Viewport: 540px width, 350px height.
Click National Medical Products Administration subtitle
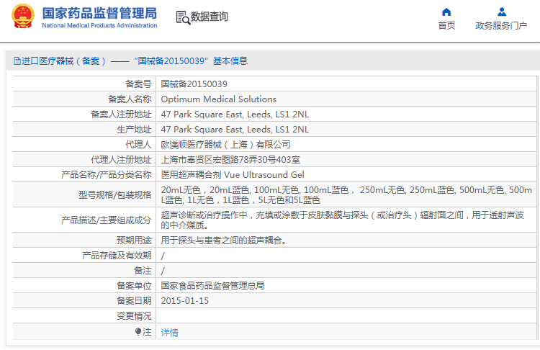point(99,25)
